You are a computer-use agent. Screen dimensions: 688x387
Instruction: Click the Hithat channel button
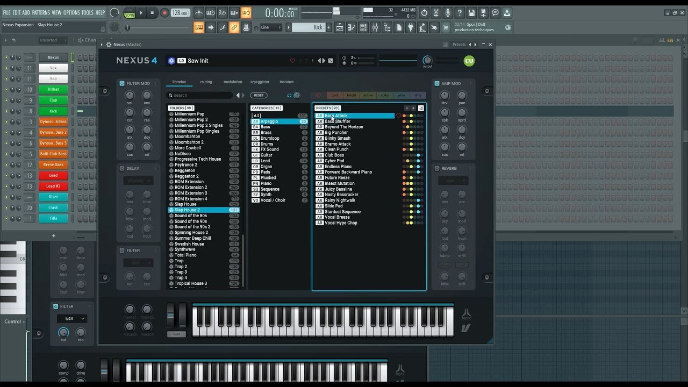pos(53,89)
